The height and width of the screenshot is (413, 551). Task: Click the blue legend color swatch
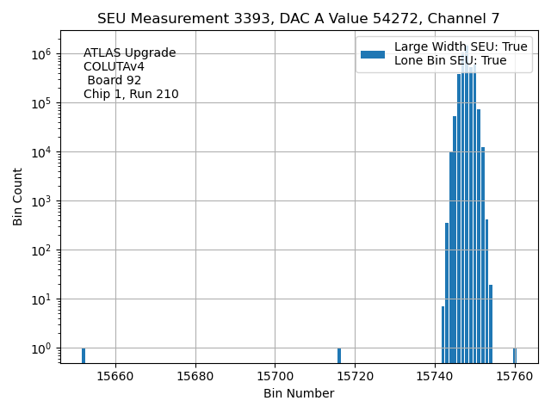[x=372, y=54]
